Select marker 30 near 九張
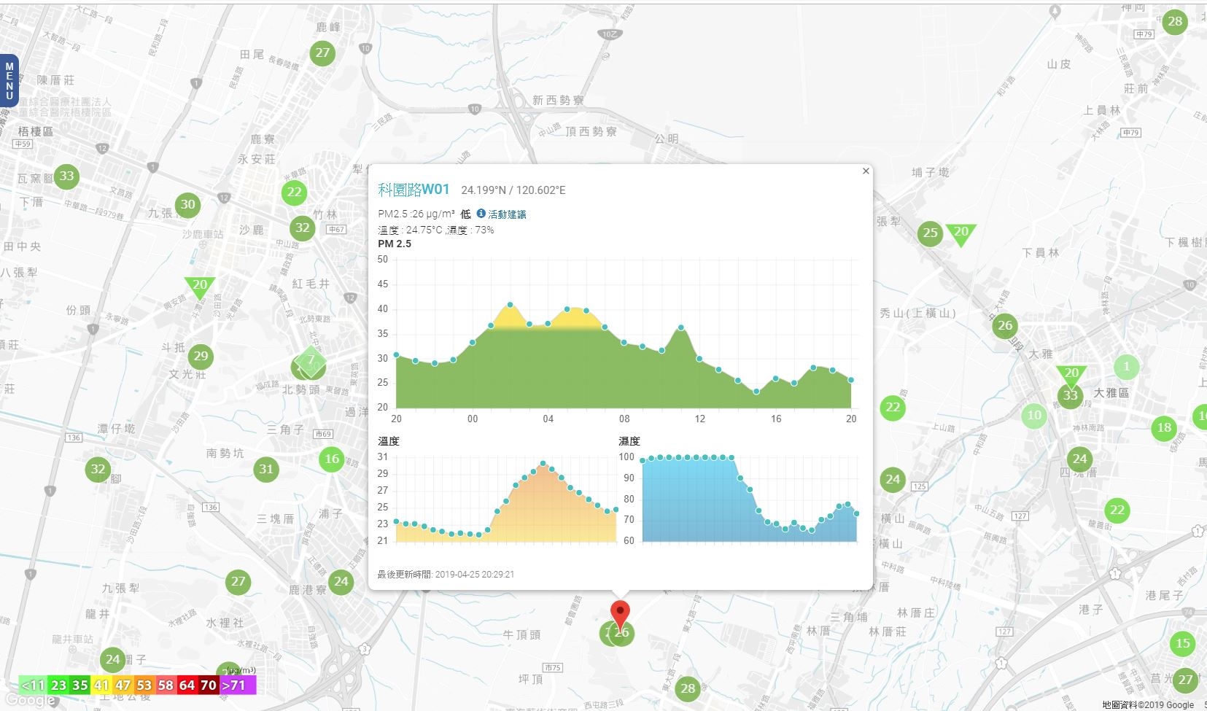Viewport: 1207px width, 711px height. pos(188,205)
